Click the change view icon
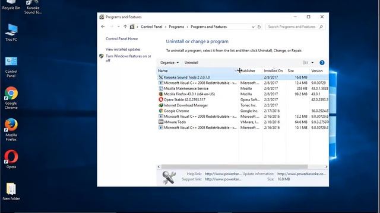Screen dimensions: 380x213 (305, 63)
